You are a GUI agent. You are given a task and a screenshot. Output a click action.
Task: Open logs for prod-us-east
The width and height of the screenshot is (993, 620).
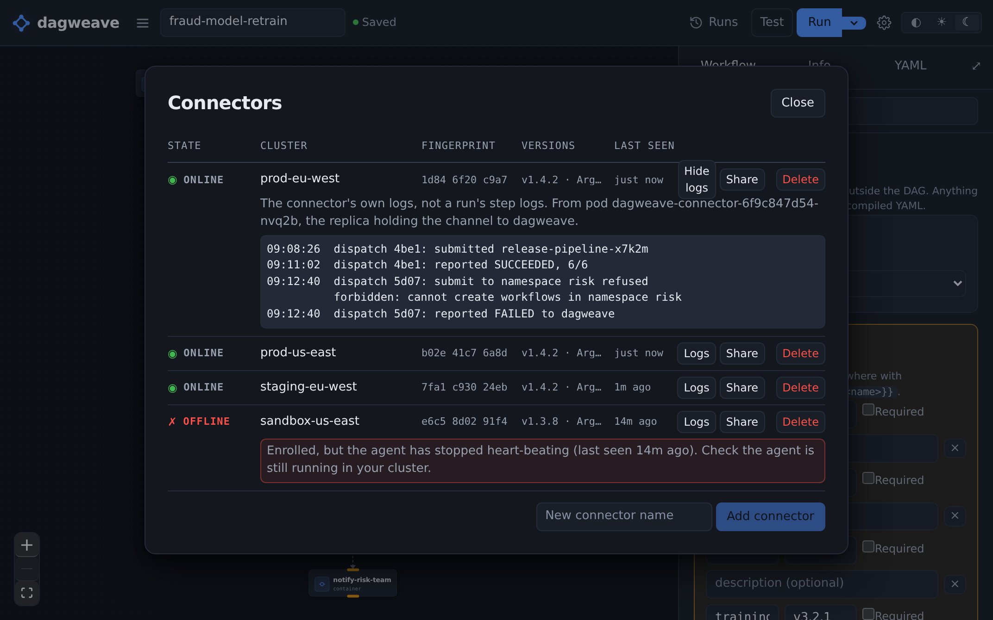pyautogui.click(x=697, y=353)
